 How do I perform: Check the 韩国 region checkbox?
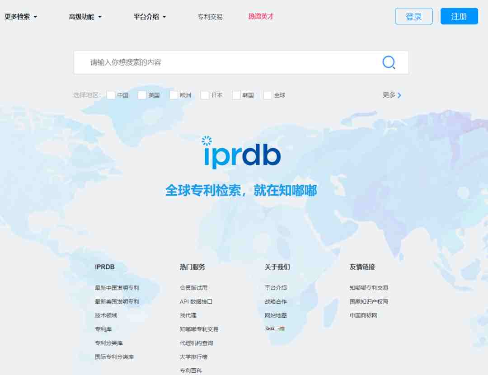pos(236,95)
